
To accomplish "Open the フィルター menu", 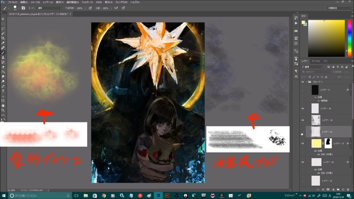I will (x=87, y=2).
